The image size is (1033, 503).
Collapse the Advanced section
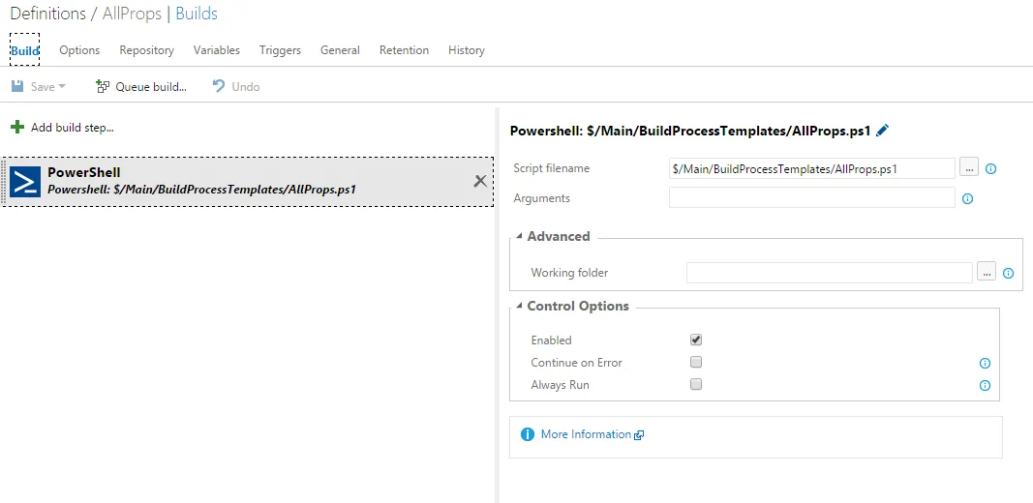click(x=520, y=237)
